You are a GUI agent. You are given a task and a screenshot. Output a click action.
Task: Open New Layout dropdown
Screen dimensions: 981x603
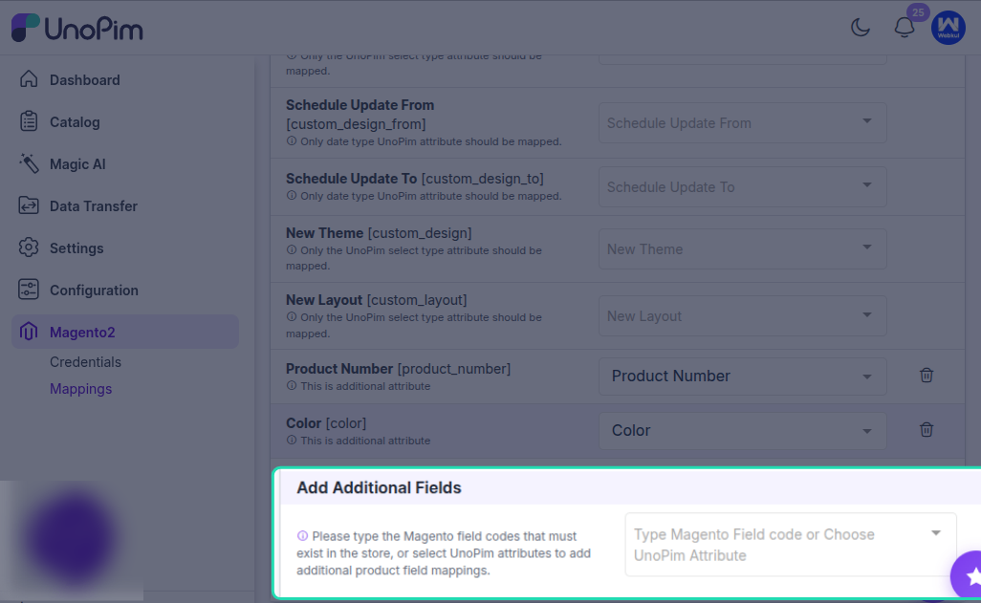tap(743, 316)
